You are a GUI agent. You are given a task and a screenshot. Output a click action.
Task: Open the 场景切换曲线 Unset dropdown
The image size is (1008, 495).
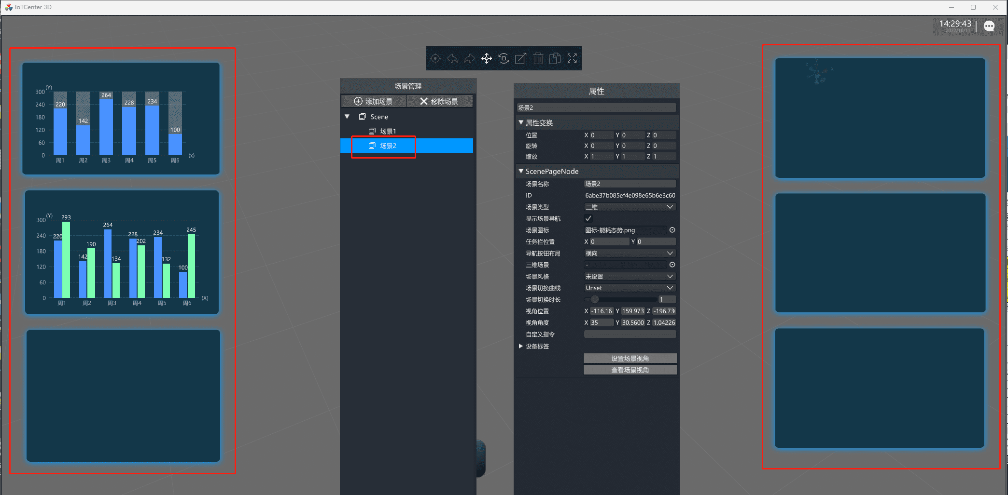(630, 288)
